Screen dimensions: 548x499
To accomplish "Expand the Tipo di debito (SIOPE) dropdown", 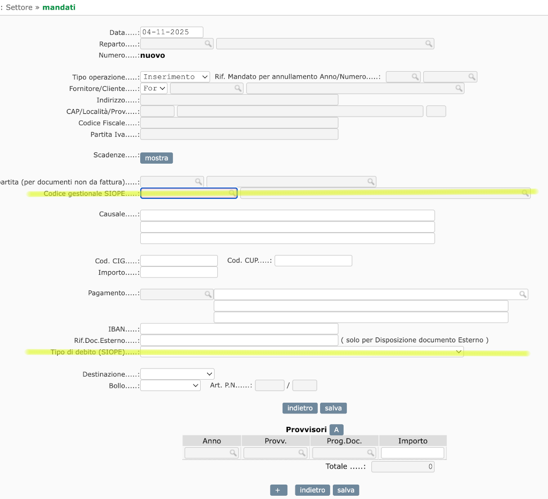I will click(x=301, y=351).
